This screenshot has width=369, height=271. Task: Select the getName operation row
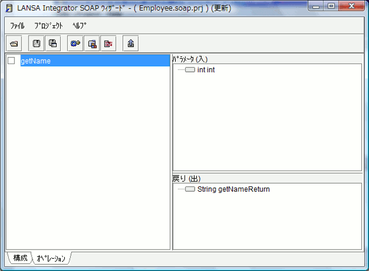coord(95,61)
